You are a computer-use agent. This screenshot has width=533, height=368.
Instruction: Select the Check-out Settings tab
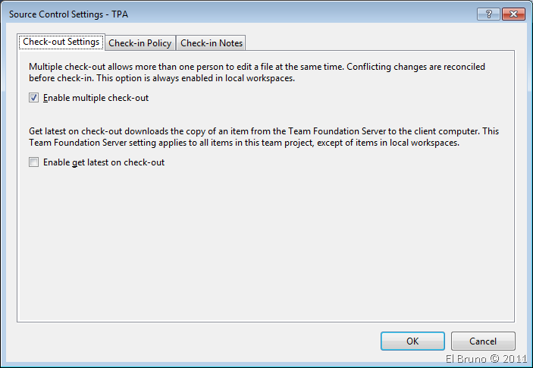tap(61, 42)
